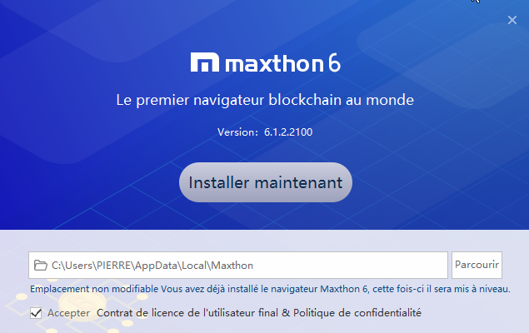
Task: Click the Maxthon logo icon
Action: point(204,64)
